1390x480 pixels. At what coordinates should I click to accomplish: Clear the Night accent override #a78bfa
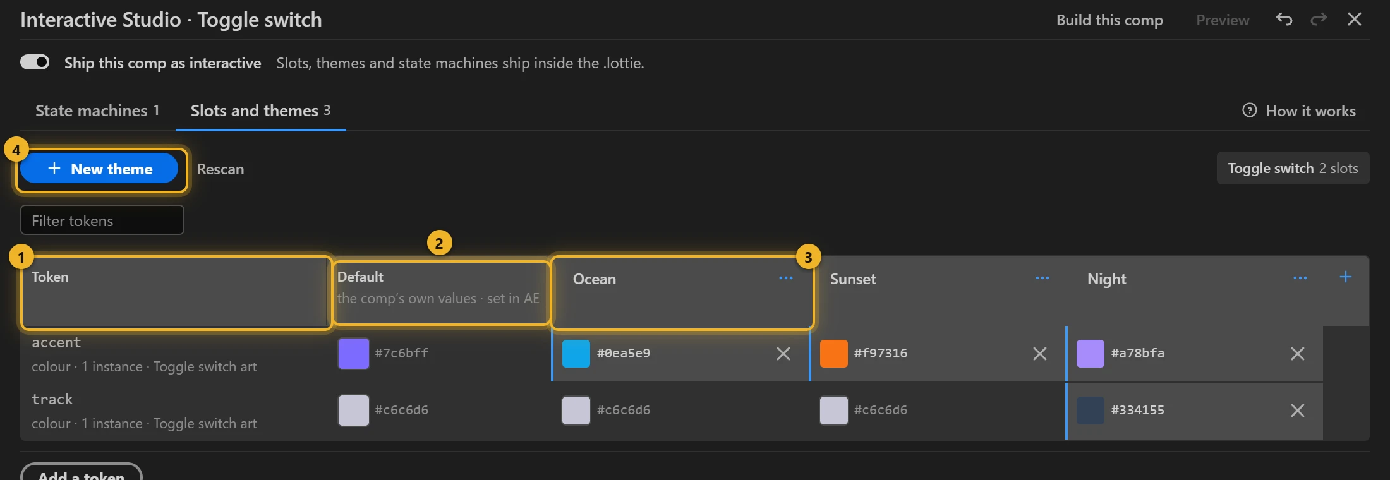click(1298, 354)
